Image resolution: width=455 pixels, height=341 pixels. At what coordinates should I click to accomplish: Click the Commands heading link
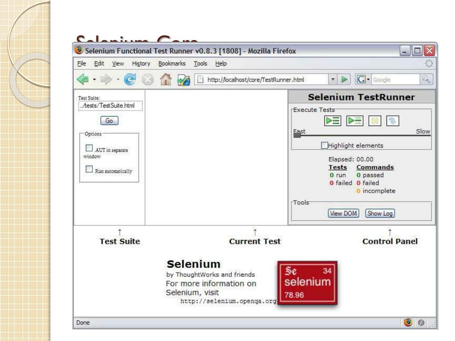[x=375, y=167]
